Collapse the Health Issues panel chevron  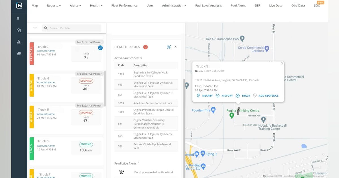point(175,47)
